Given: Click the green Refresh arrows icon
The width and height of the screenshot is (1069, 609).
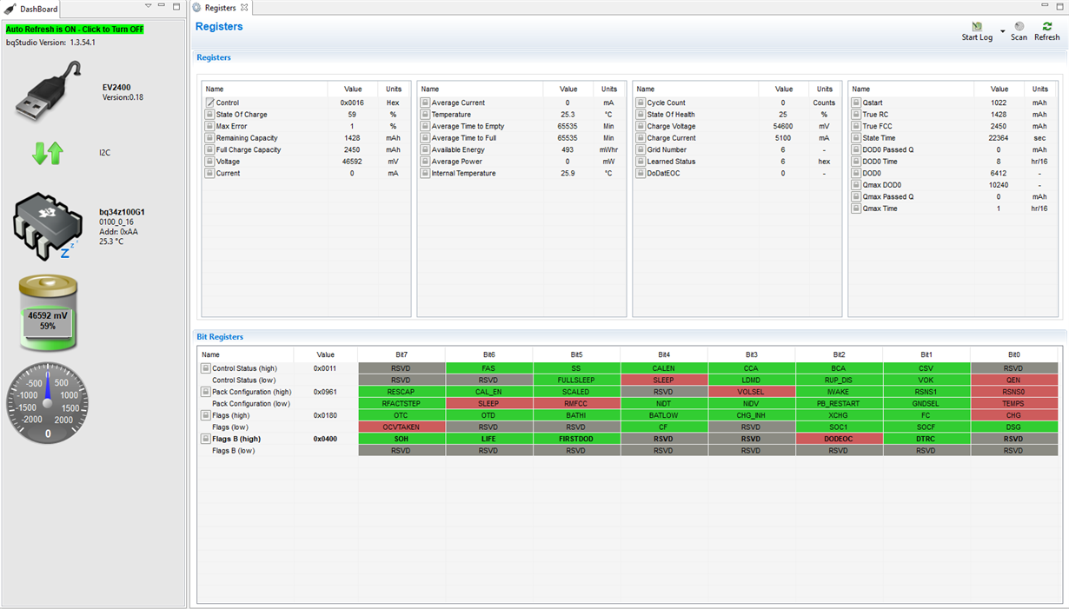Looking at the screenshot, I should coord(1047,27).
